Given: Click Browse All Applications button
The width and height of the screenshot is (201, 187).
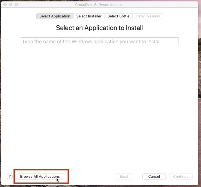Looking at the screenshot, I should [x=40, y=176].
